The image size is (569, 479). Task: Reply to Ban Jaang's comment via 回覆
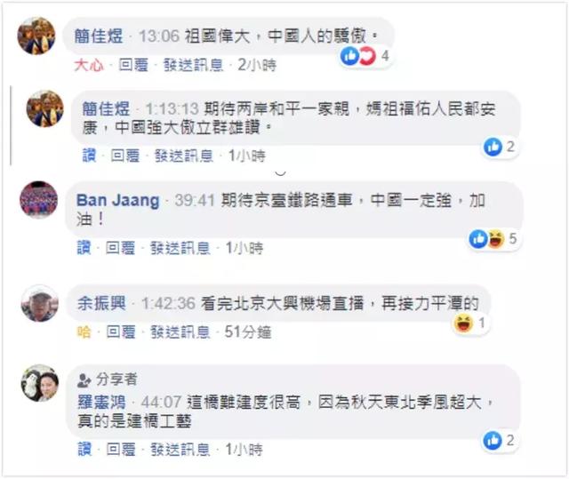[121, 248]
